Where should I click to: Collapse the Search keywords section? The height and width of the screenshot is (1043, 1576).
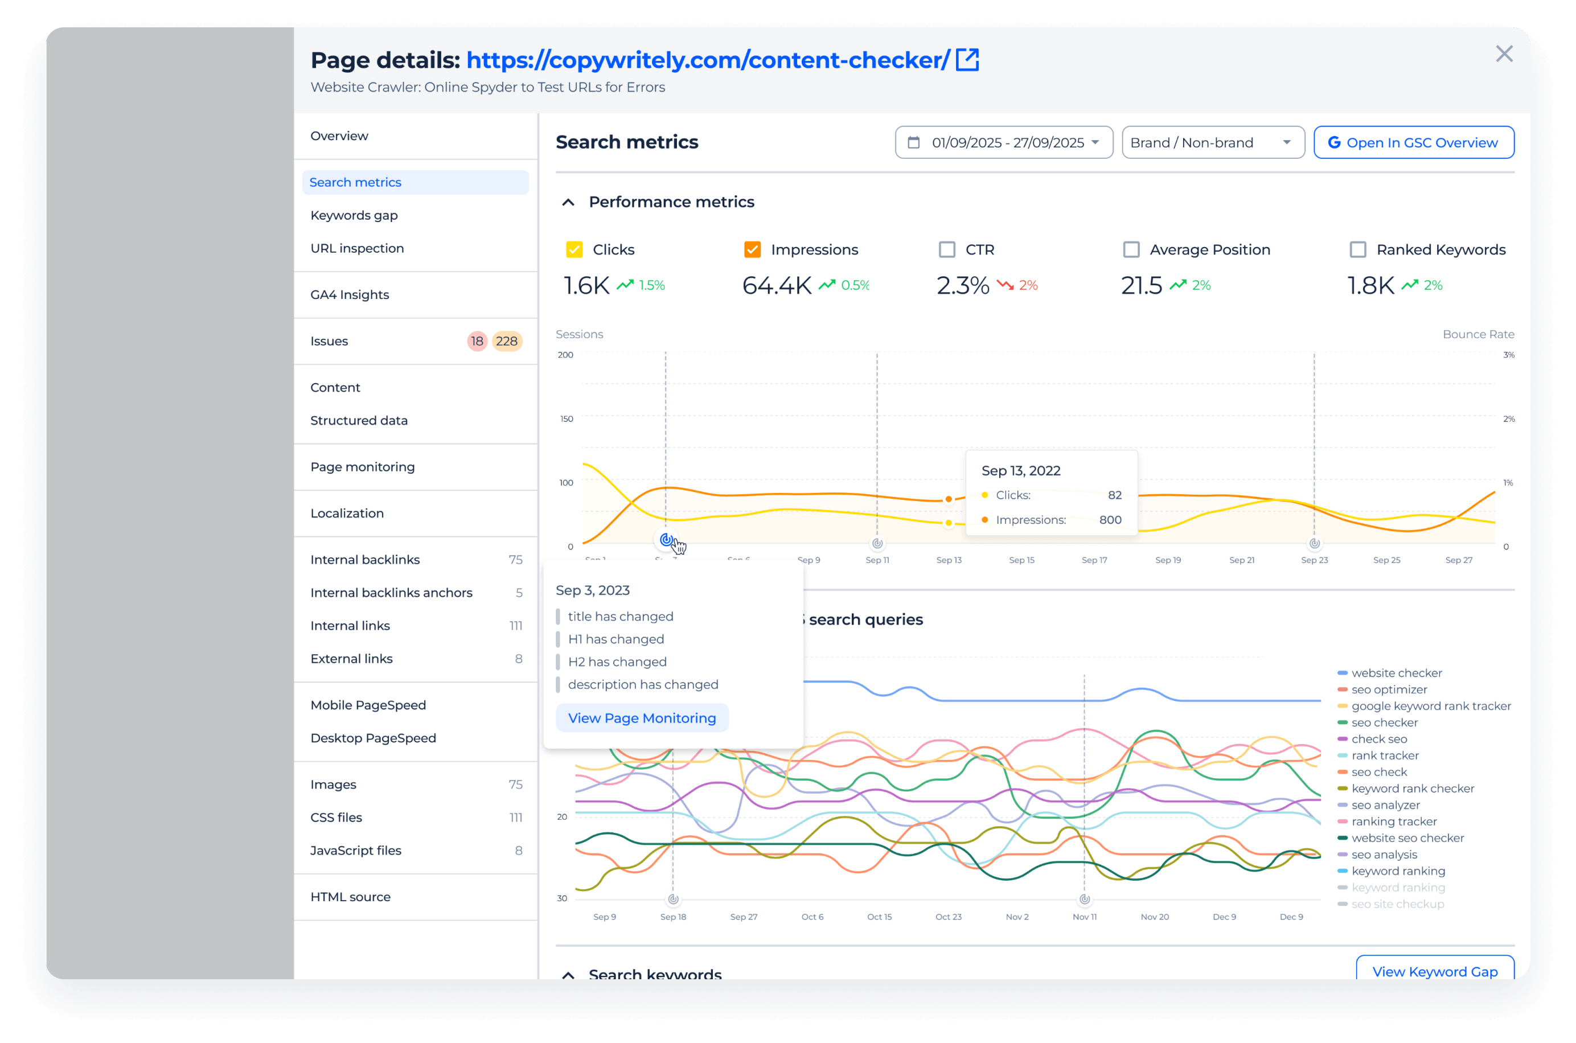point(568,975)
